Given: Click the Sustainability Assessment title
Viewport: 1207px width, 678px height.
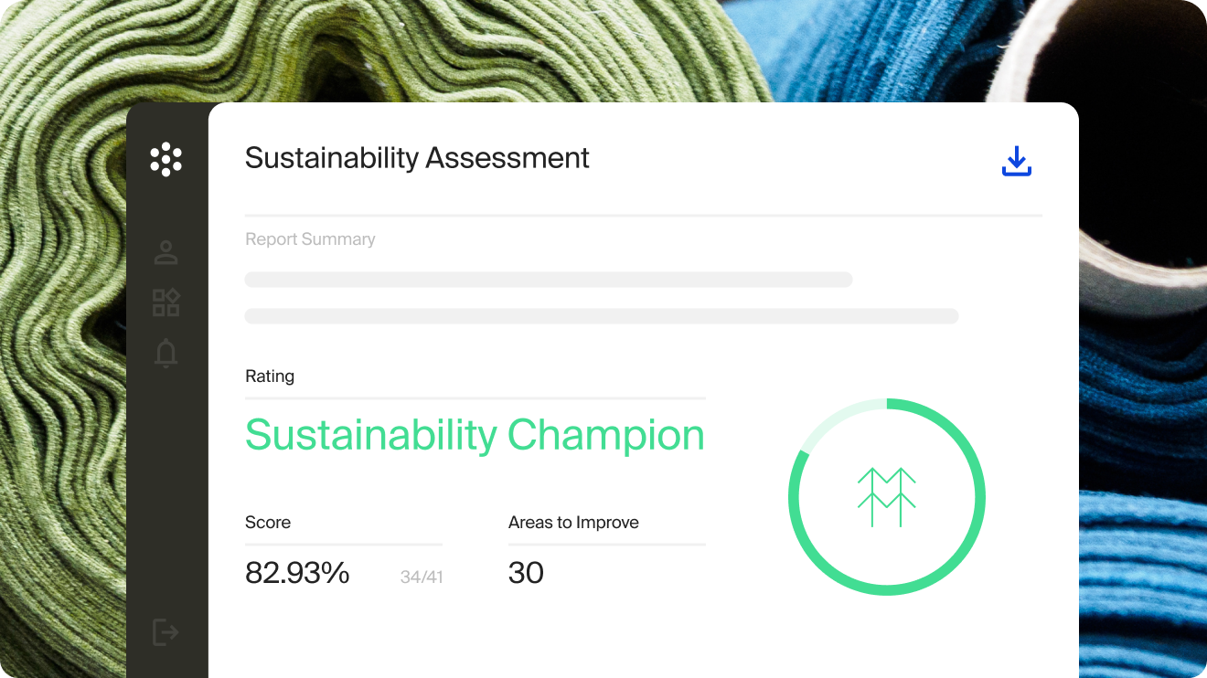Looking at the screenshot, I should 417,158.
